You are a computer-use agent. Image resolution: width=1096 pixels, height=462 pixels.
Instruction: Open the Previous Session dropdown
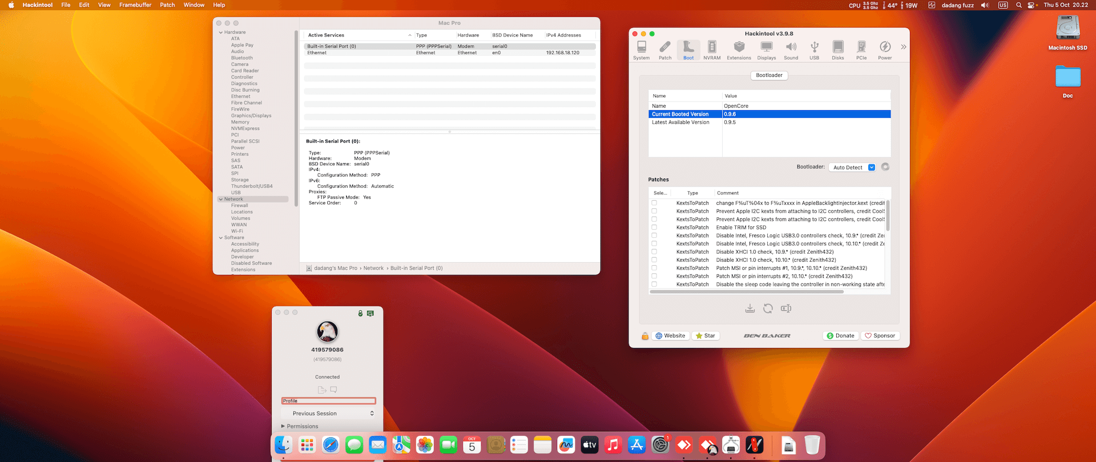[x=328, y=414]
